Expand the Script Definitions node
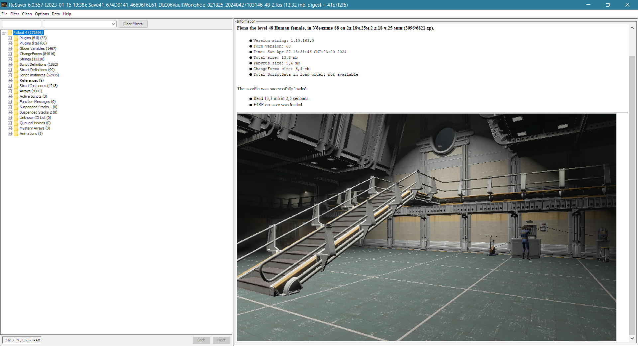Image resolution: width=638 pixels, height=346 pixels. 10,64
